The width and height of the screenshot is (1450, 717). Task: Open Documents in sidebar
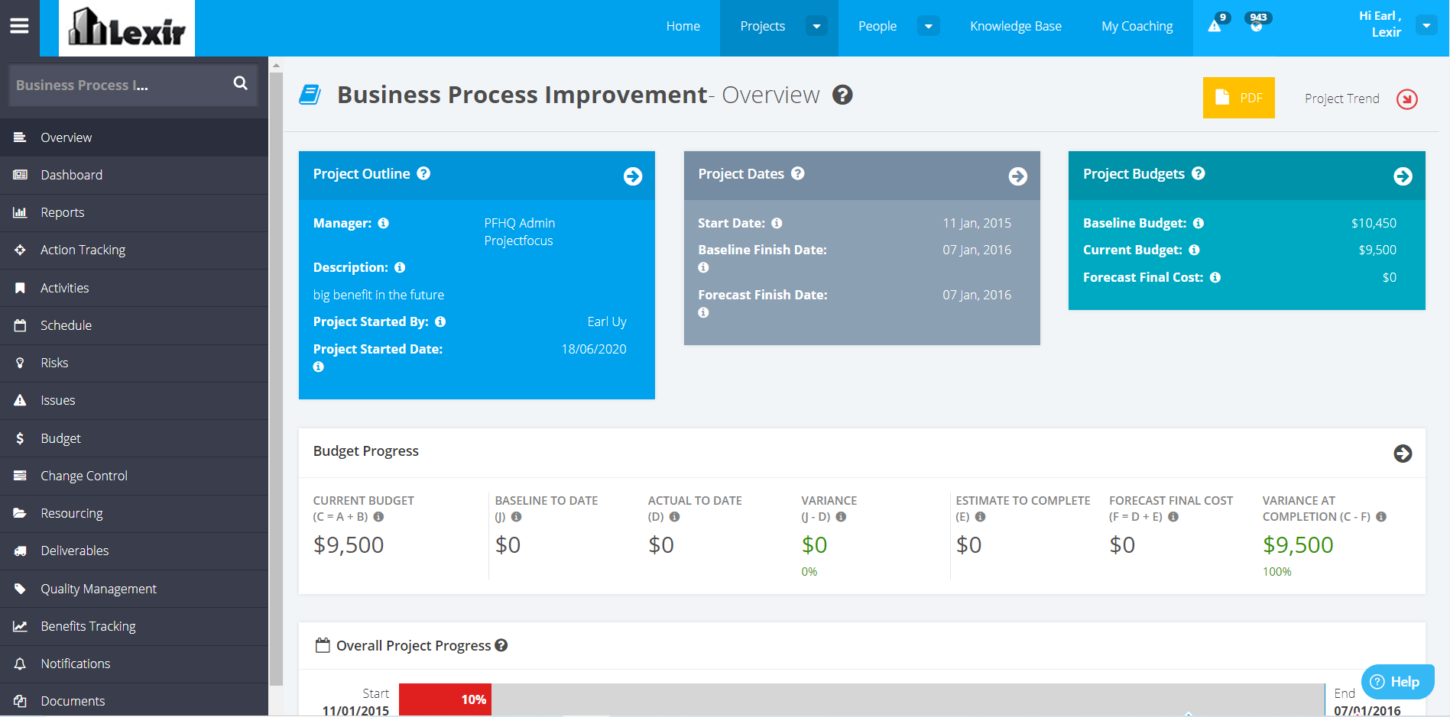134,700
